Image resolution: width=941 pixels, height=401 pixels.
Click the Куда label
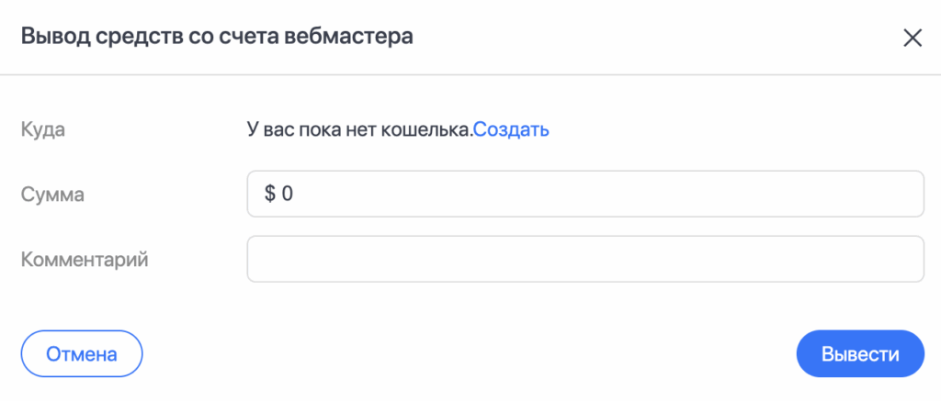(42, 129)
